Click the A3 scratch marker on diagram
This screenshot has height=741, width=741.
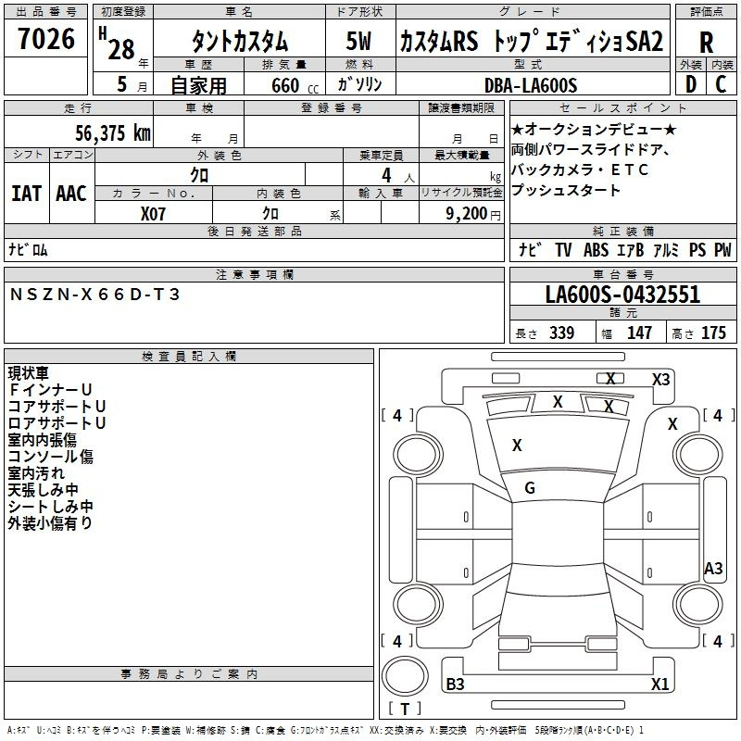[713, 569]
